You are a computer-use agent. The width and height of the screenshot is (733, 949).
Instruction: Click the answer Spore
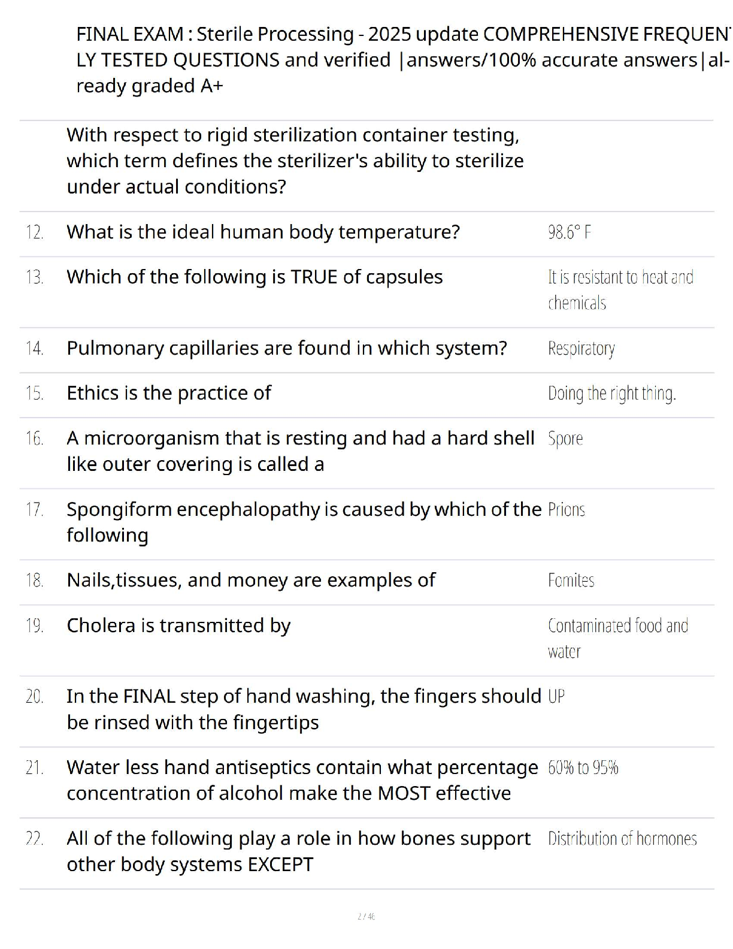coord(565,439)
